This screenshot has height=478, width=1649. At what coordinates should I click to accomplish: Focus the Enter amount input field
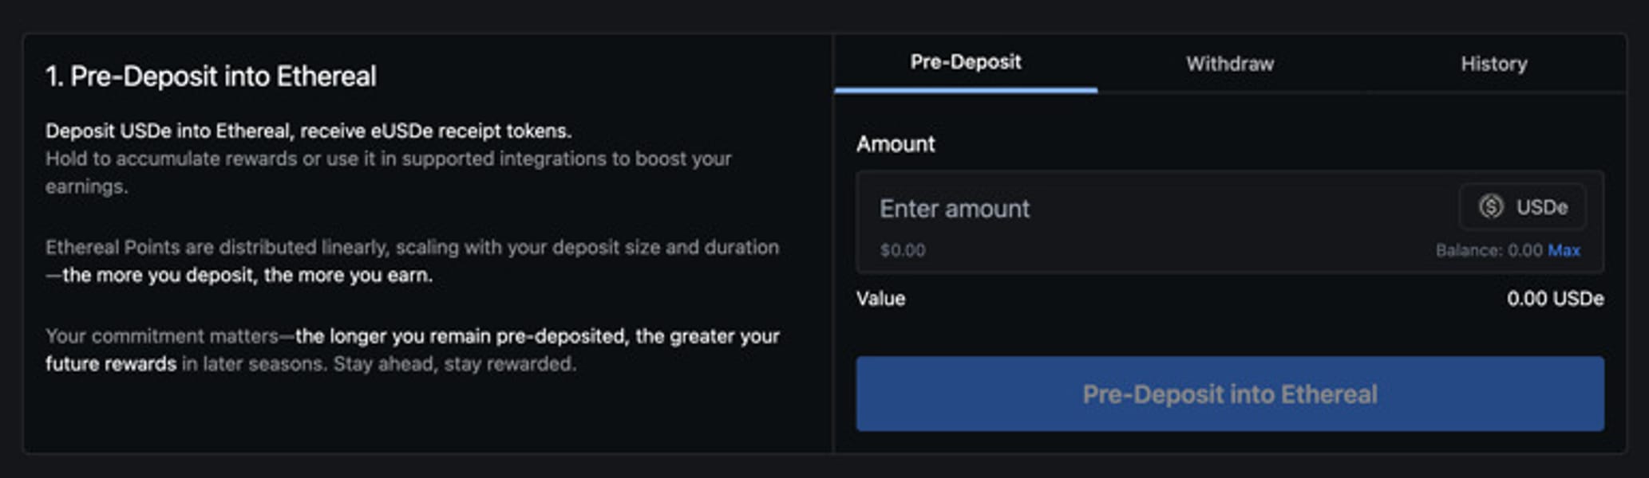tap(1117, 209)
